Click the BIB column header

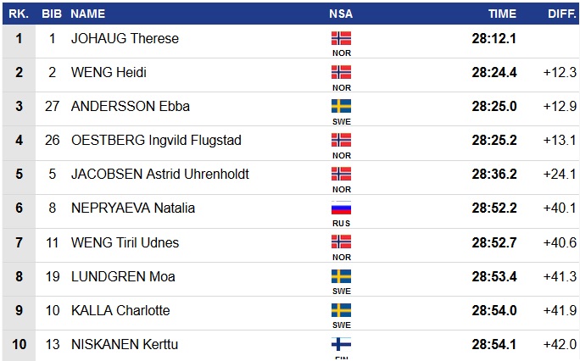click(x=53, y=14)
